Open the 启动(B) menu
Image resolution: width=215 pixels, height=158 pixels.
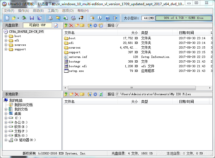coord(38,11)
